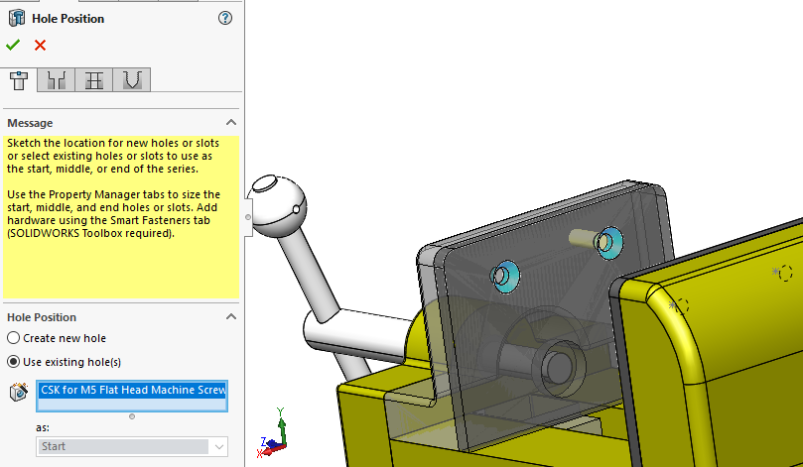Select the Hole Position tab

tap(19, 80)
